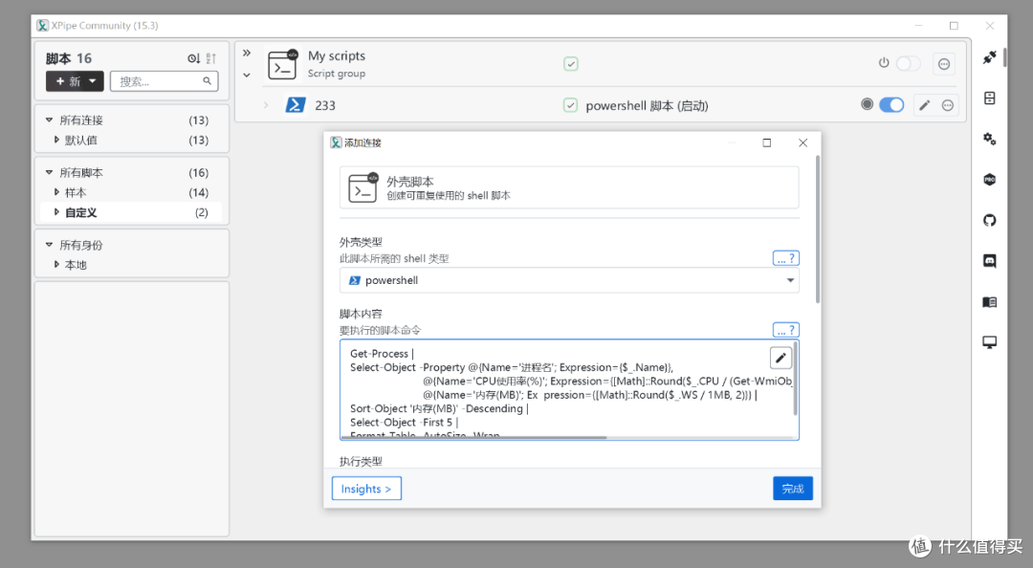Open the Discord chat icon in sidebar
The image size is (1033, 568).
[990, 261]
